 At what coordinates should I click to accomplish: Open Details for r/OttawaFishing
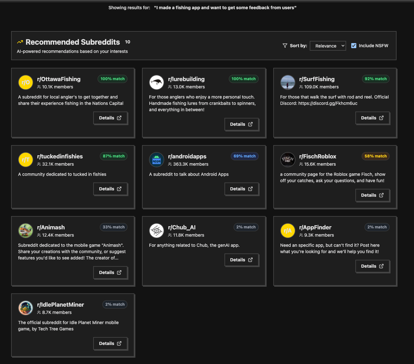pyautogui.click(x=110, y=118)
